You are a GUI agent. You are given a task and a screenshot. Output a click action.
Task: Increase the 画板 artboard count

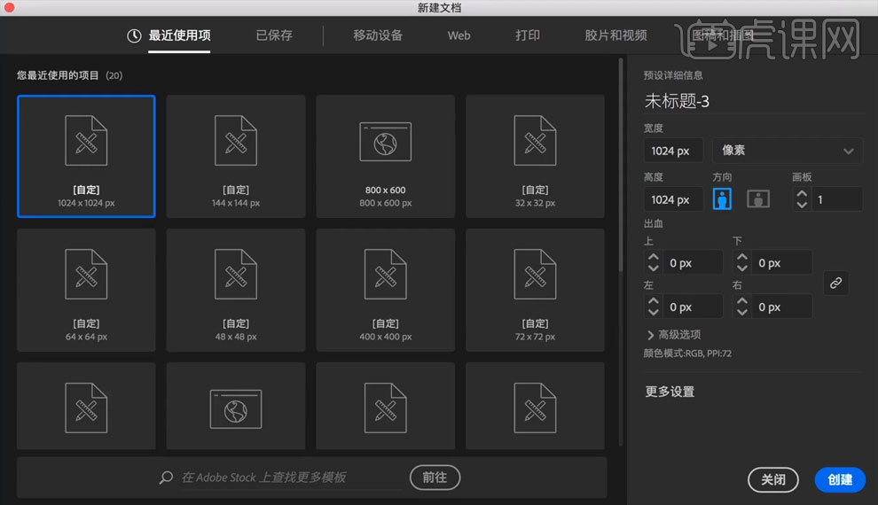pos(802,193)
